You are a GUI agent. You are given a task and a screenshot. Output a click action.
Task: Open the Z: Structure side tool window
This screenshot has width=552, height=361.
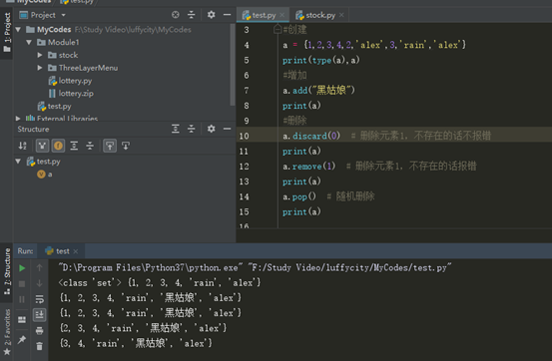(x=7, y=271)
